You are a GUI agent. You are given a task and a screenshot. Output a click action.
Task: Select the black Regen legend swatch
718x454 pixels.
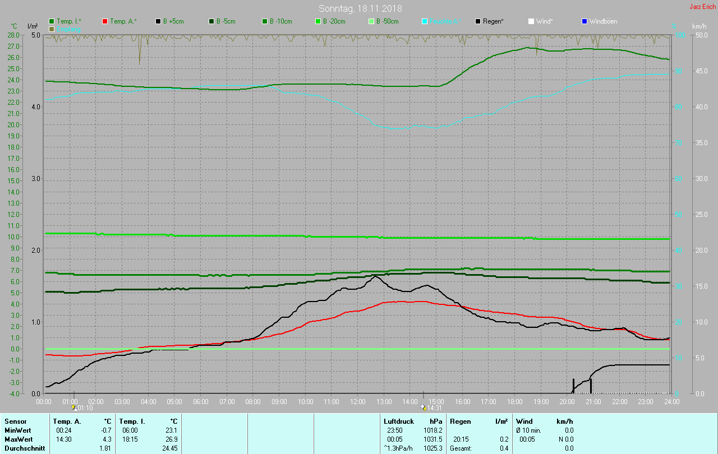478,21
